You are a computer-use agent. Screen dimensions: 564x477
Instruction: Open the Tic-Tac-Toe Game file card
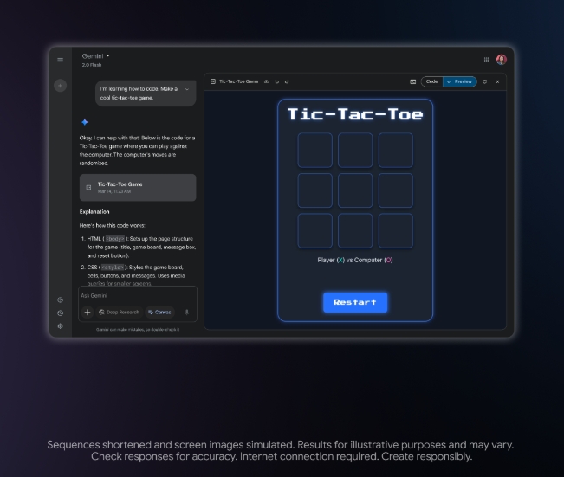[x=138, y=187]
